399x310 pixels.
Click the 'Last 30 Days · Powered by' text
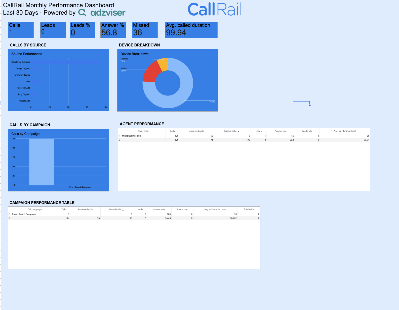pyautogui.click(x=39, y=13)
